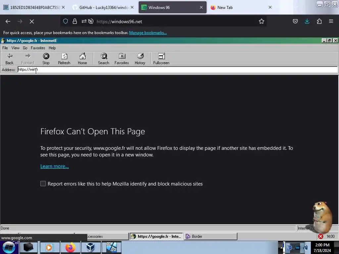Viewport: 339px width, 254px height.
Task: Open the 64-bit '10' taskbar app
Action: tap(112, 247)
